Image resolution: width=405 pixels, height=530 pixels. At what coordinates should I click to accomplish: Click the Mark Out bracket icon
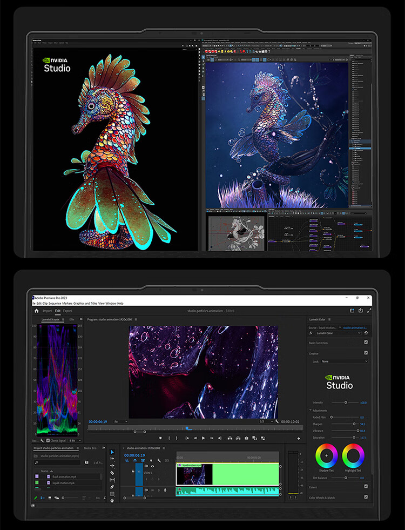click(177, 438)
